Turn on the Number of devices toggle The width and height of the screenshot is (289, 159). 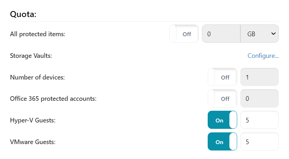point(222,77)
